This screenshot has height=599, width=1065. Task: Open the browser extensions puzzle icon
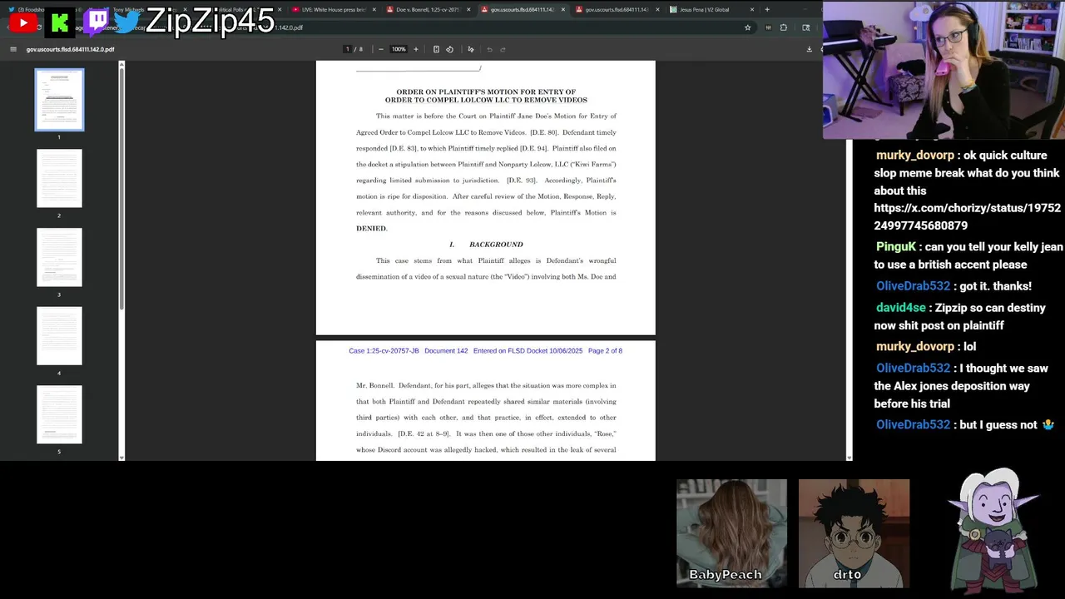coord(783,27)
